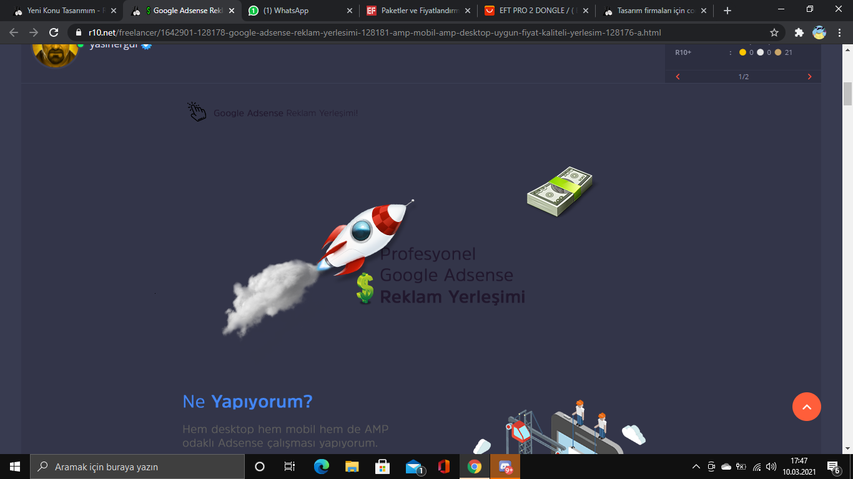Bookmark this page with the star icon
Image resolution: width=853 pixels, height=479 pixels.
pyautogui.click(x=774, y=32)
